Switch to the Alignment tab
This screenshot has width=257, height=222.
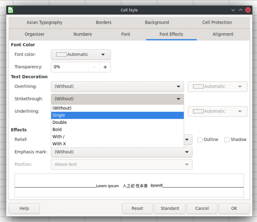[223, 34]
